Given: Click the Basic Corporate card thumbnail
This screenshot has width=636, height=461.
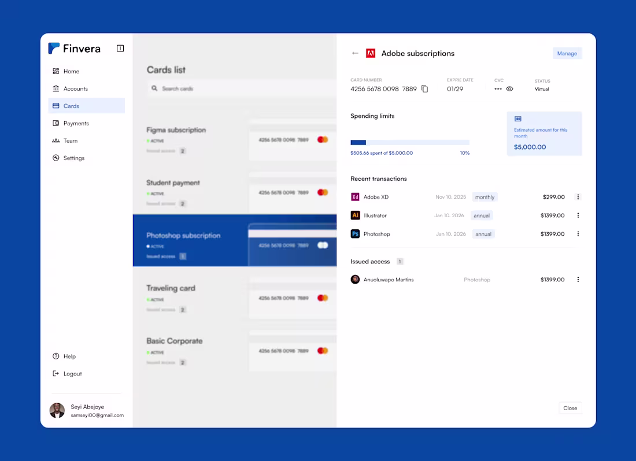Looking at the screenshot, I should click(293, 351).
